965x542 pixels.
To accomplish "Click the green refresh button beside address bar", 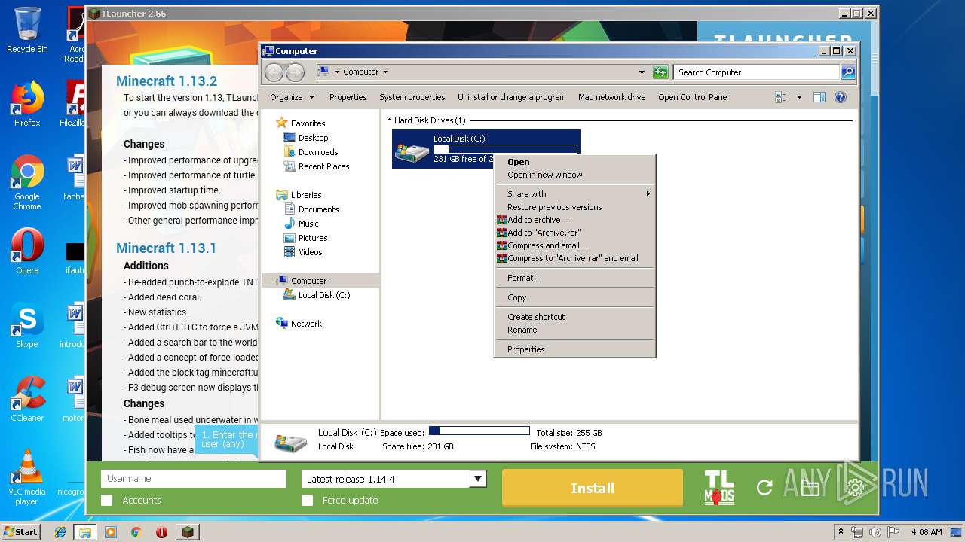I will click(x=660, y=72).
